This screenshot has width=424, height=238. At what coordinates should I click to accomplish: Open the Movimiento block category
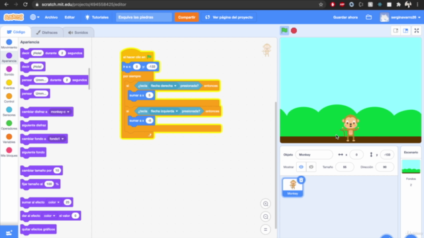pos(9,44)
